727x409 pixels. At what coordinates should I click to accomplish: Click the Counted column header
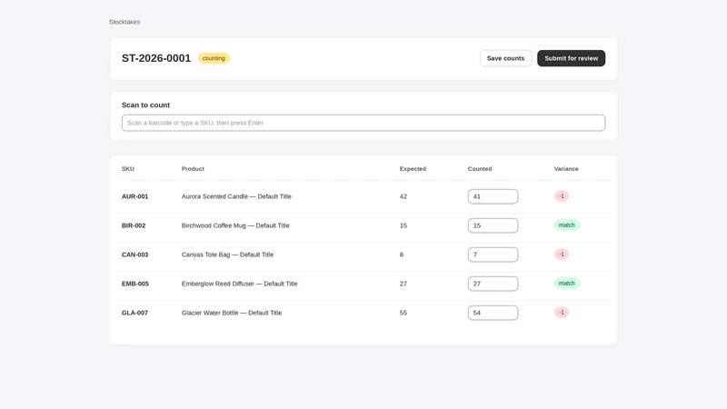pyautogui.click(x=480, y=169)
